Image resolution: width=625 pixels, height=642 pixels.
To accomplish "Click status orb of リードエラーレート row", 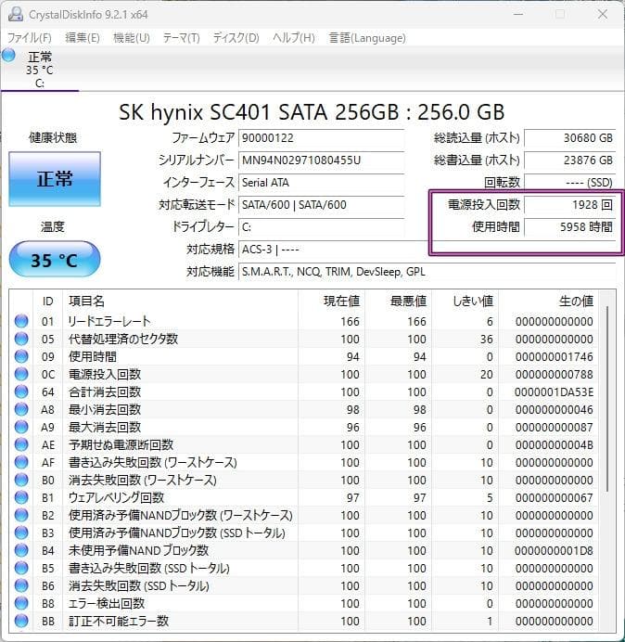I will click(21, 321).
